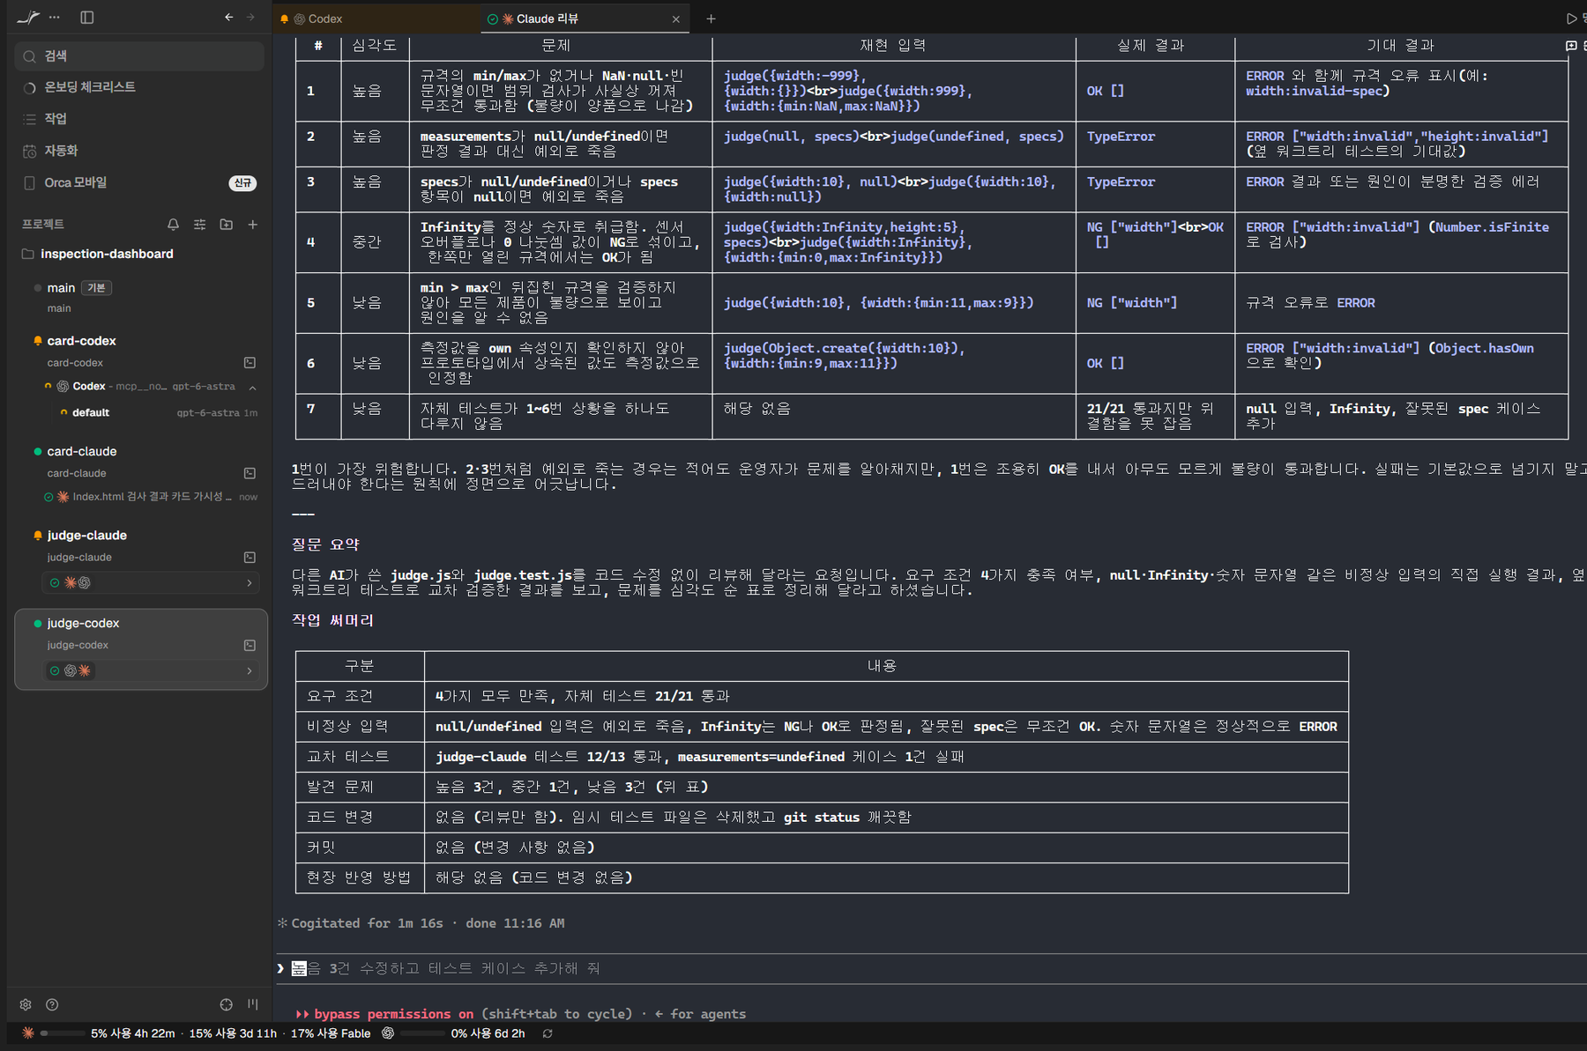Open terminal icon for card-codex
This screenshot has height=1051, width=1587.
click(250, 363)
